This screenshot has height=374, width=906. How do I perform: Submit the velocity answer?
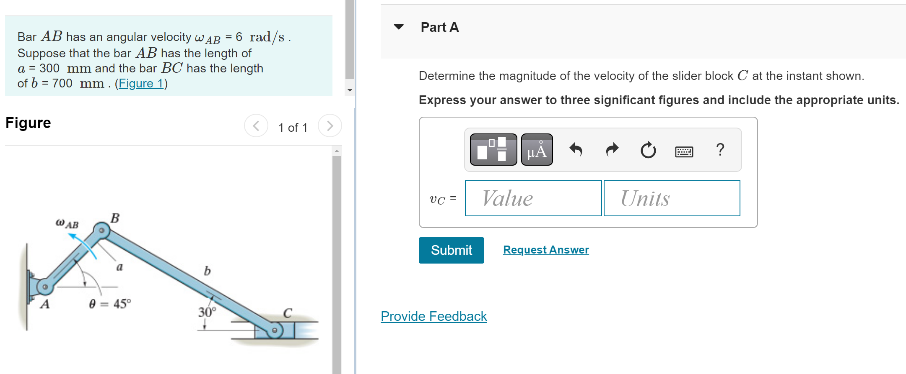[x=451, y=250]
